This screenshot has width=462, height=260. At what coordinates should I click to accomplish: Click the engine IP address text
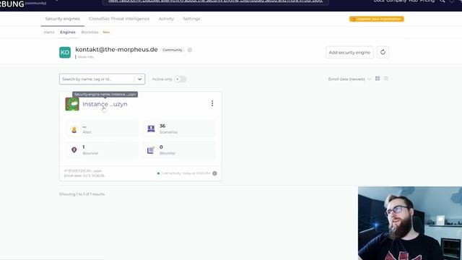pos(83,171)
